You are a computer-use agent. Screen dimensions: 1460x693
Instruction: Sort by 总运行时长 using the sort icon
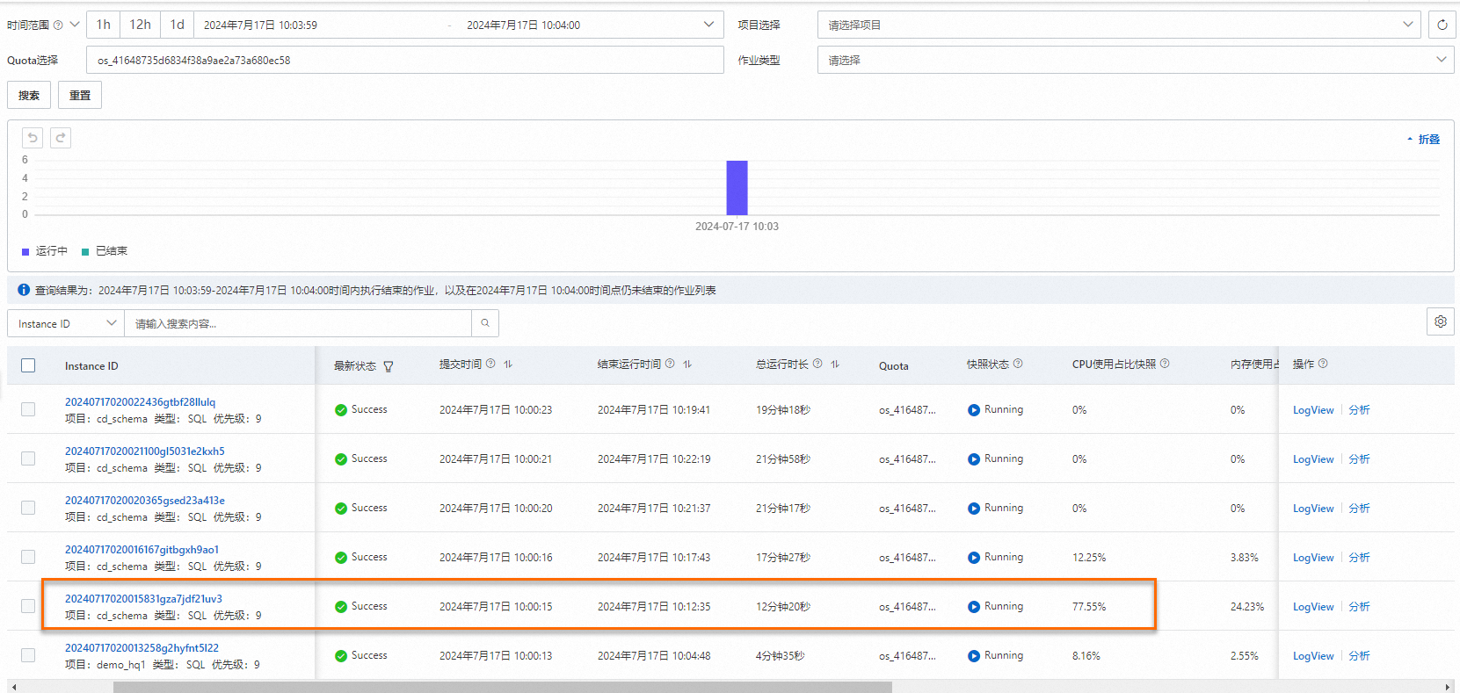835,364
